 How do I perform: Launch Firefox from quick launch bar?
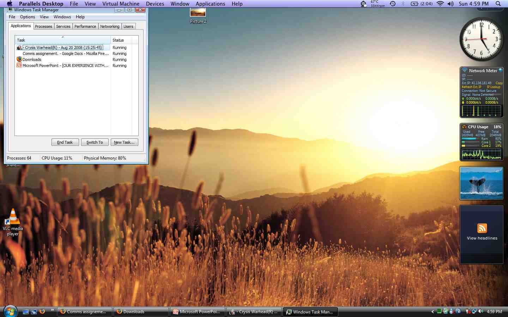pos(42,311)
